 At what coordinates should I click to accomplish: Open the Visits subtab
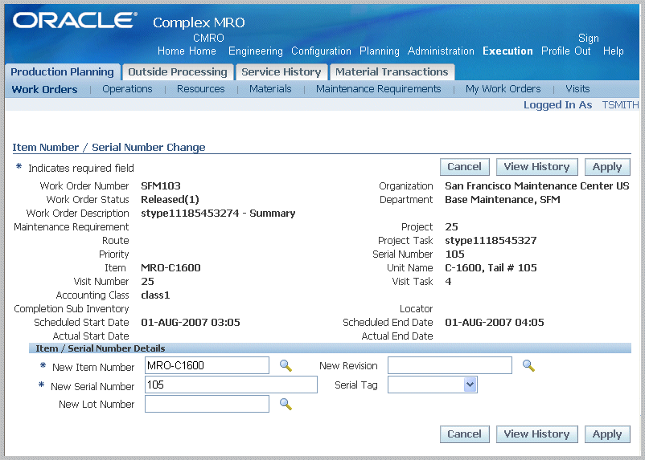(577, 89)
